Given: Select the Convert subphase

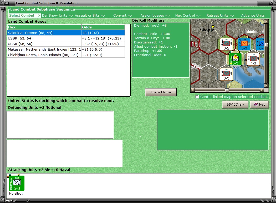Looking at the screenshot, I should click(123, 15).
